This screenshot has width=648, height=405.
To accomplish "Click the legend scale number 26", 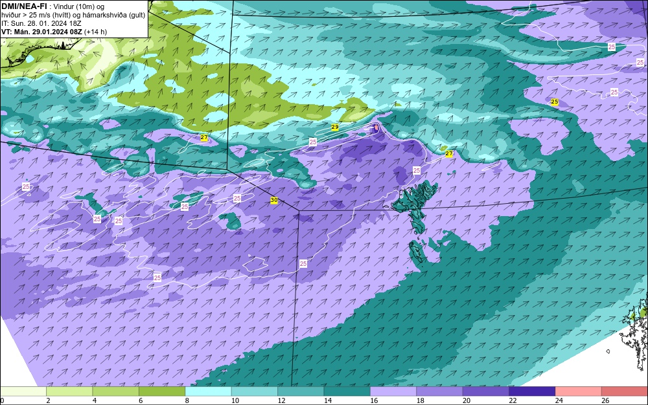I will click(605, 400).
